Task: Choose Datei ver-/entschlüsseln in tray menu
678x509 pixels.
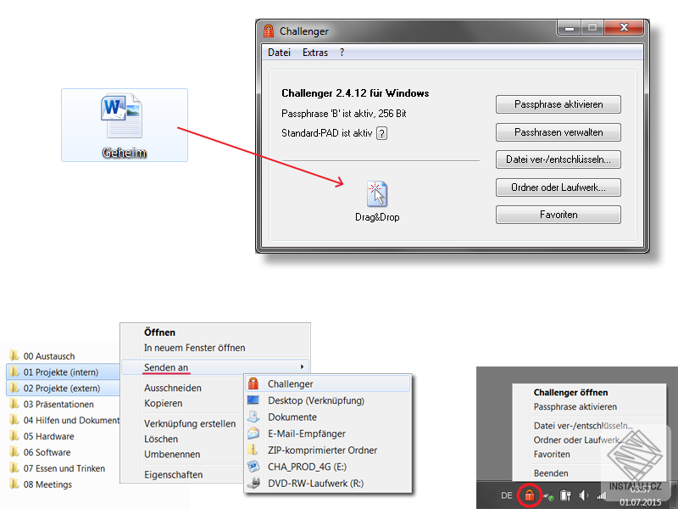Action: point(583,426)
